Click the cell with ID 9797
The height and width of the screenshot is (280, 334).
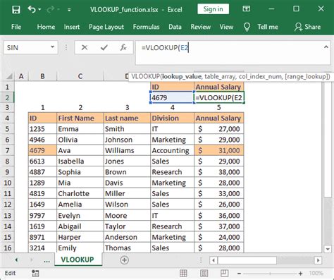pyautogui.click(x=42, y=215)
